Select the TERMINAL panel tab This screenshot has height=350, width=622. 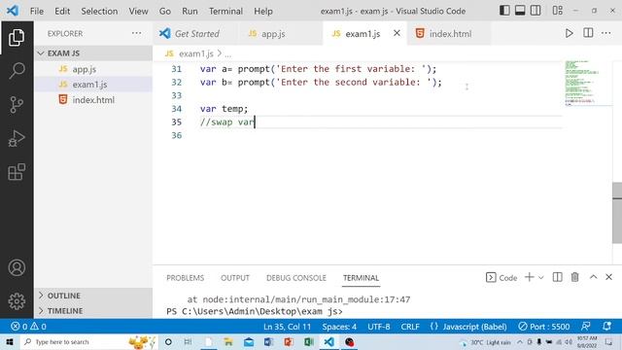tap(361, 278)
